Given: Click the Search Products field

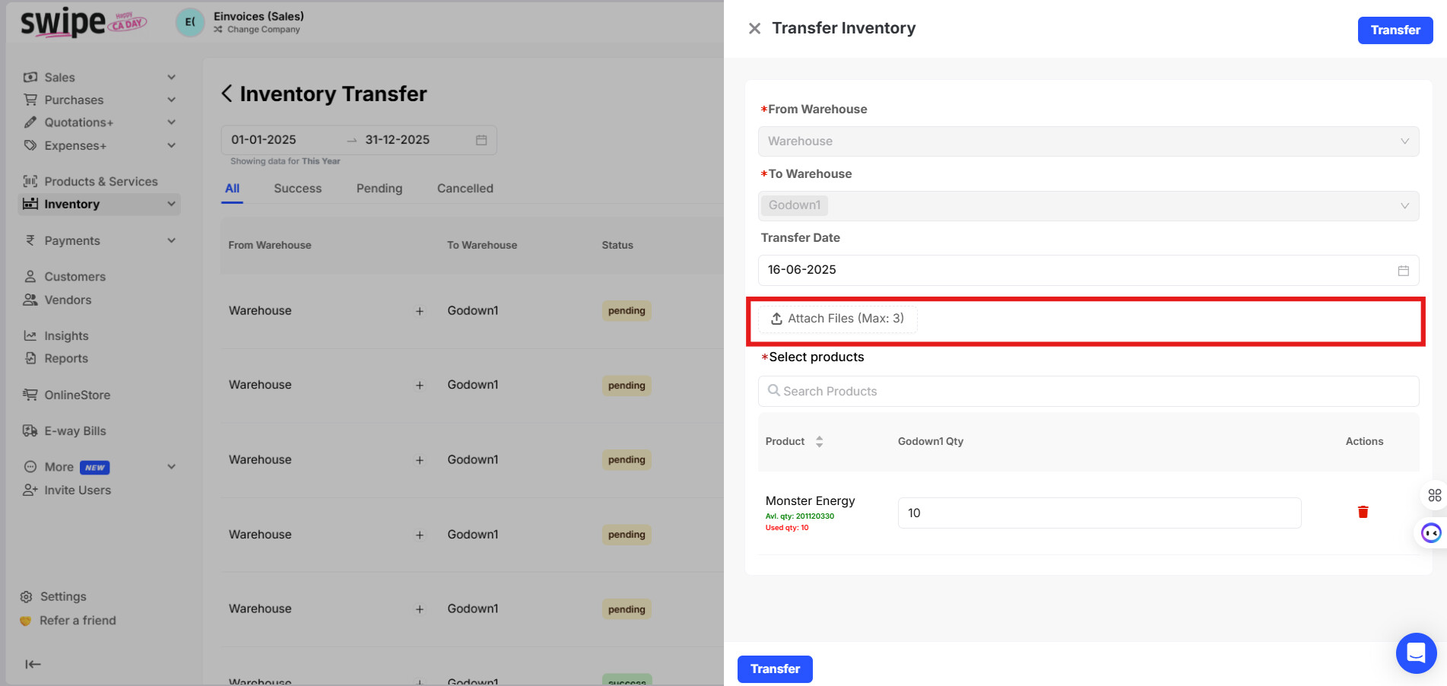Looking at the screenshot, I should pyautogui.click(x=1088, y=391).
